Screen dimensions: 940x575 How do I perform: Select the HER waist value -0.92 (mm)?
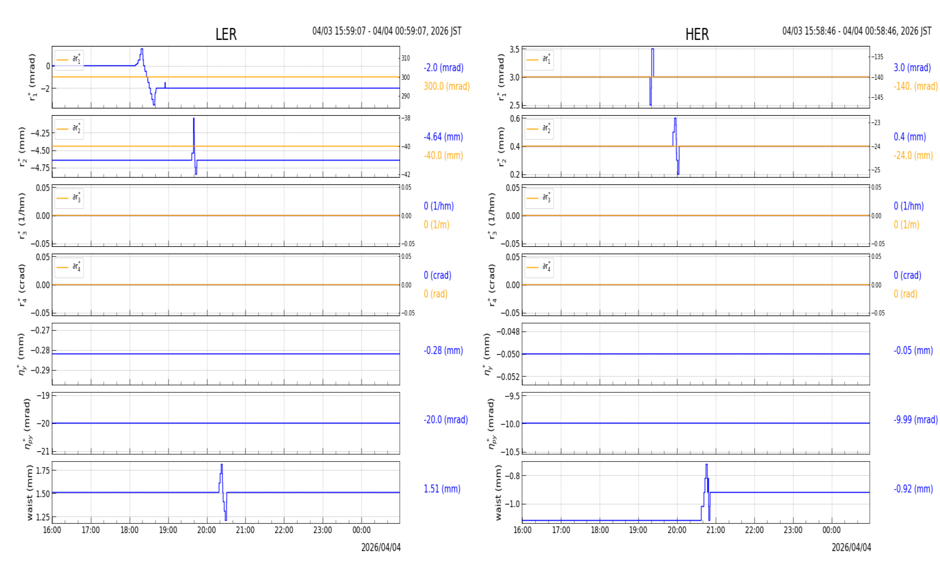[x=913, y=489]
